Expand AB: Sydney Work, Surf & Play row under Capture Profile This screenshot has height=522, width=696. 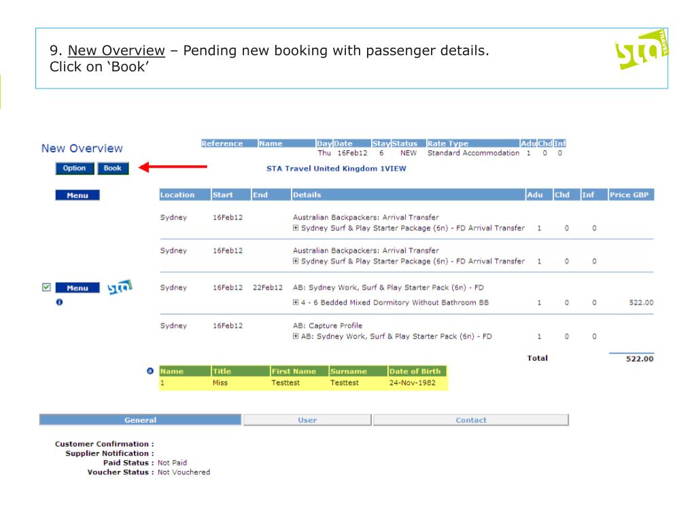pos(296,336)
